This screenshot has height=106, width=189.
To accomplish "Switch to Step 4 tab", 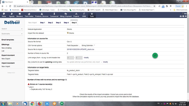I will [66, 23].
